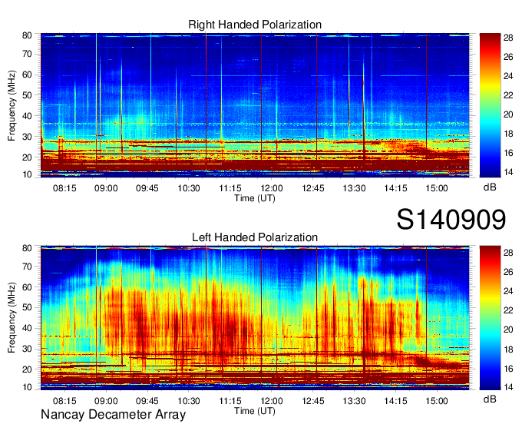The width and height of the screenshot is (522, 424).
Task: Click '08:15' time tick on Right Handed plot
Action: point(64,188)
